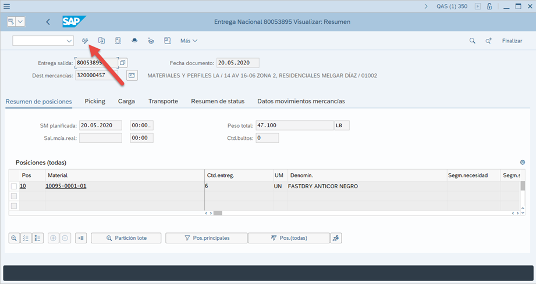The height and width of the screenshot is (284, 536).
Task: Select the checkbox for position 10 row
Action: click(14, 186)
